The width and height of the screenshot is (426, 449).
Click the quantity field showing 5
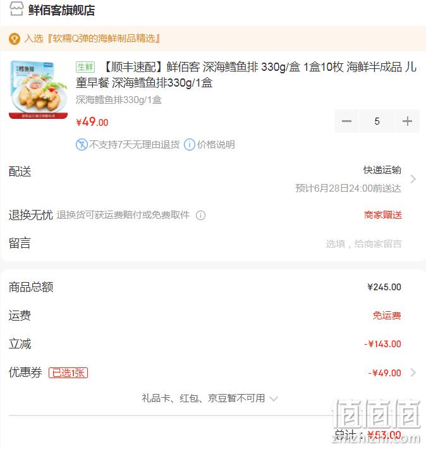[377, 121]
